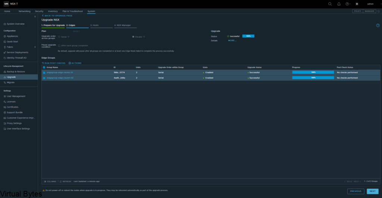The image size is (382, 198).
Task: Open the help question-mark menu in header
Action: [348, 4]
